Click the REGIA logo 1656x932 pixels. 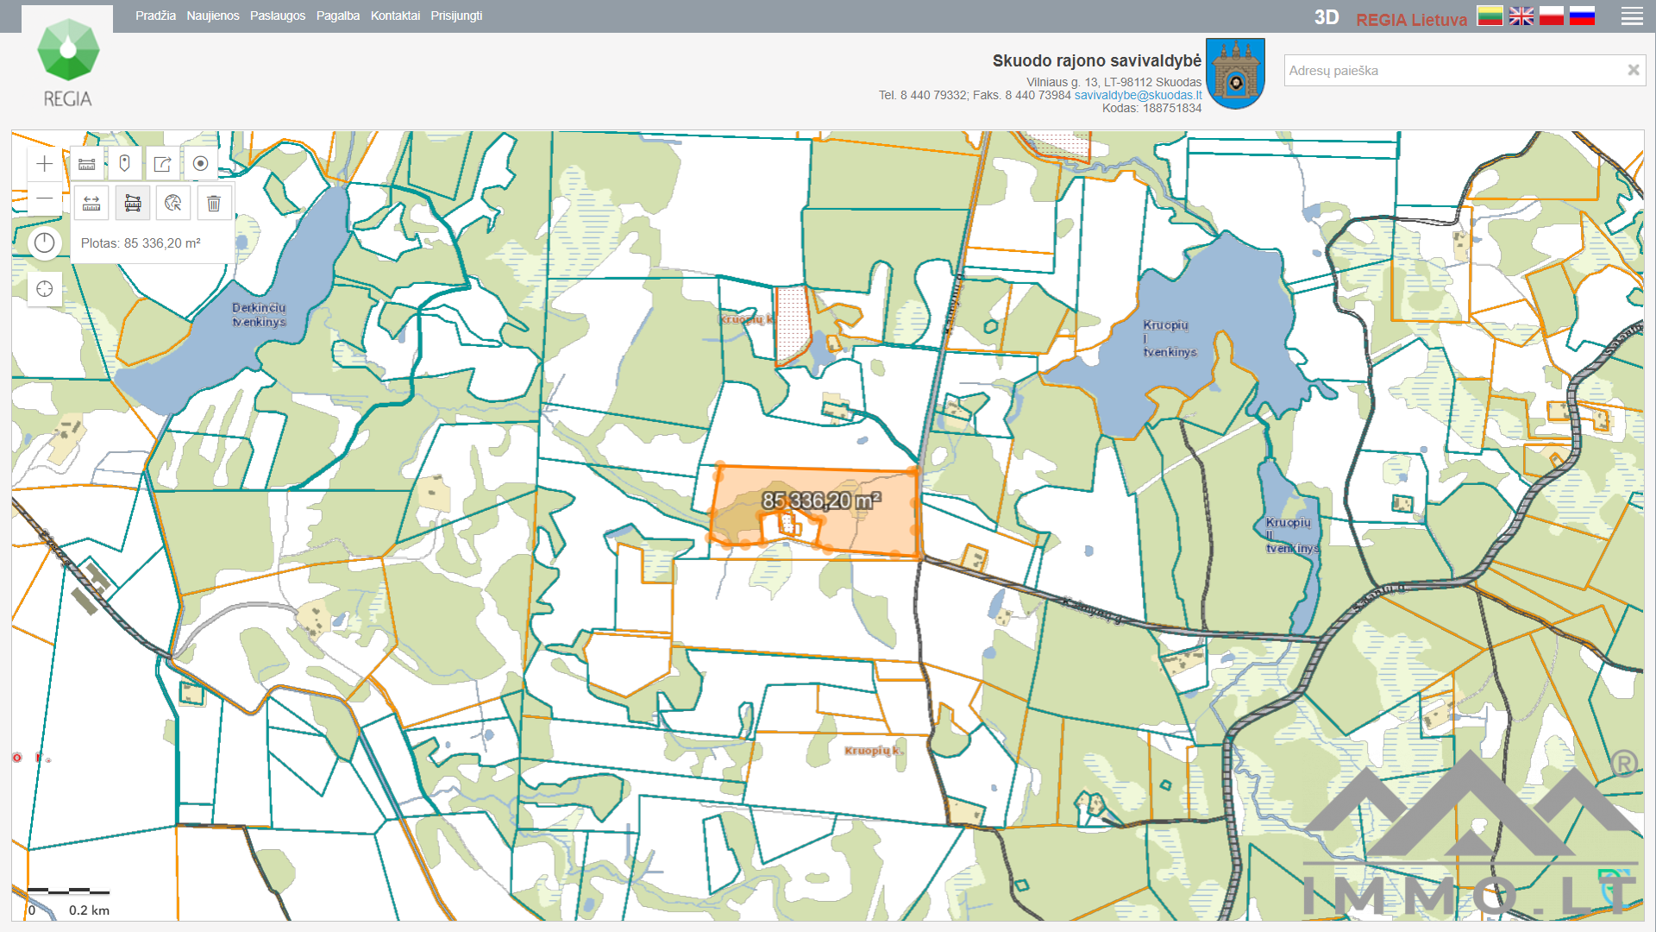[68, 62]
